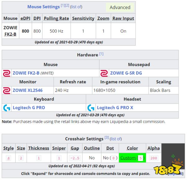This screenshot has width=187, height=180.
Task: Click the 1680×1050 resolution cell
Action: pyautogui.click(x=120, y=90)
